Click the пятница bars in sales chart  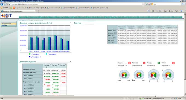point(56,42)
